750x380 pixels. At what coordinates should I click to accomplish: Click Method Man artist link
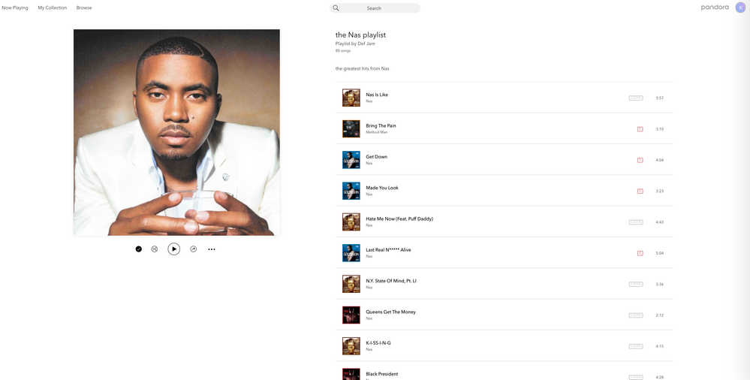376,132
